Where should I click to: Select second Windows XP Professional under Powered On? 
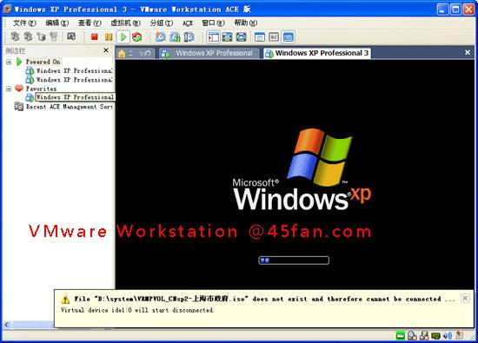point(74,80)
